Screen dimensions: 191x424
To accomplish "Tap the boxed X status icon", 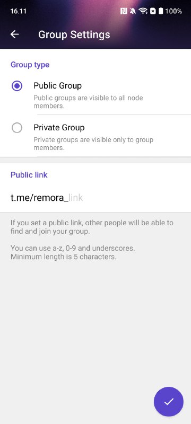I will (153, 11).
